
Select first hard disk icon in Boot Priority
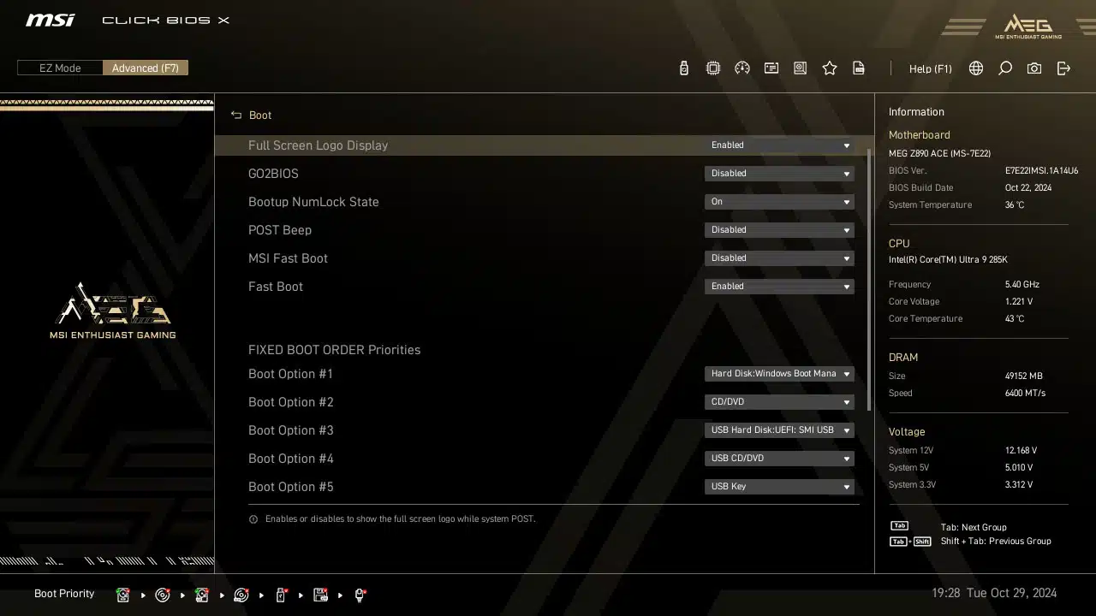[123, 595]
